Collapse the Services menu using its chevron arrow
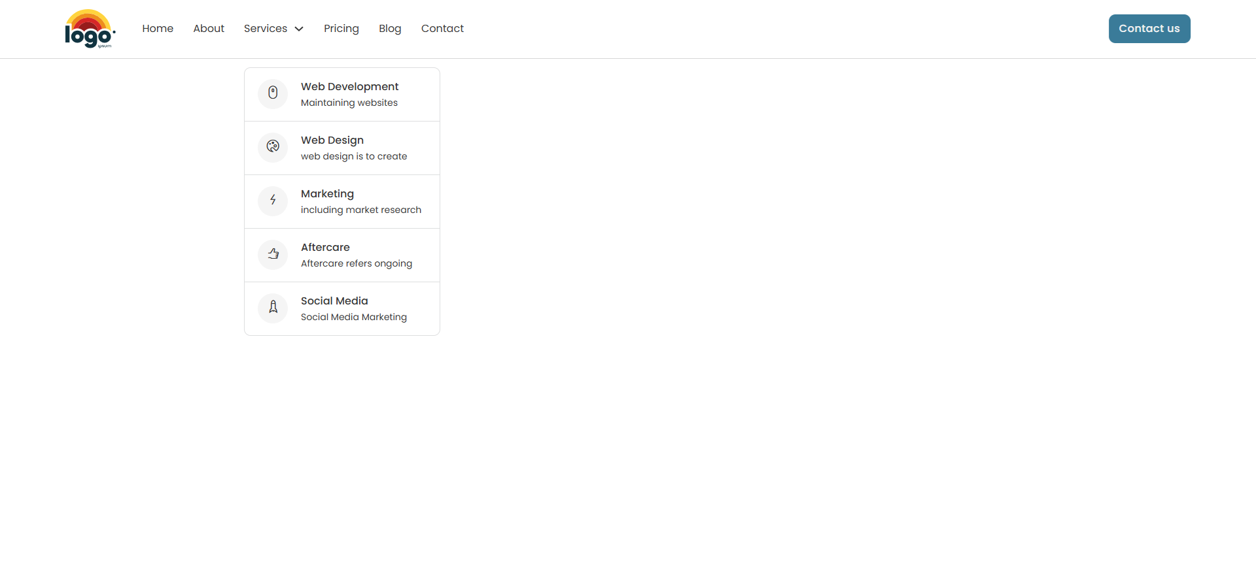 click(299, 29)
